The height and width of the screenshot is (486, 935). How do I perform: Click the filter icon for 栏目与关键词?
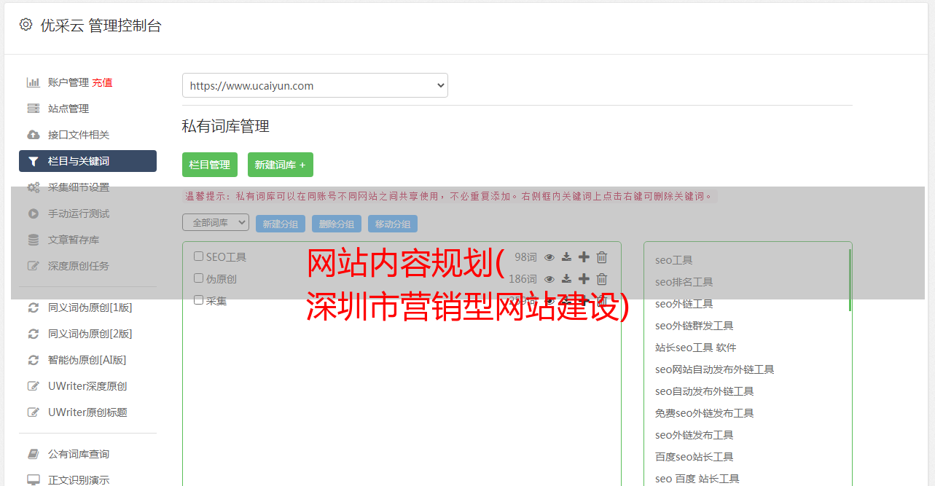click(x=34, y=161)
